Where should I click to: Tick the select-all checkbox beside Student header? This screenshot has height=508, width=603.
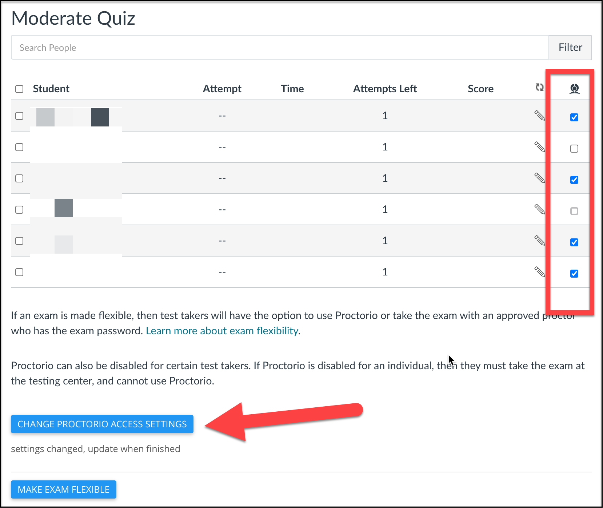[19, 89]
